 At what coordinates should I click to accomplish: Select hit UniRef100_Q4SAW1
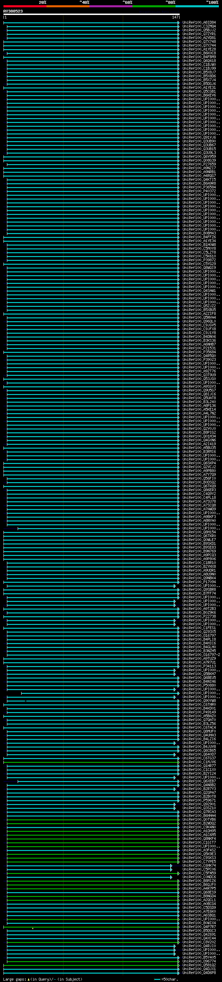click(199, 291)
